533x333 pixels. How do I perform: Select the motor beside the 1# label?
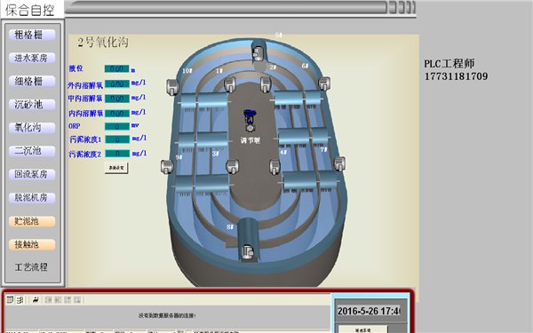click(x=230, y=84)
